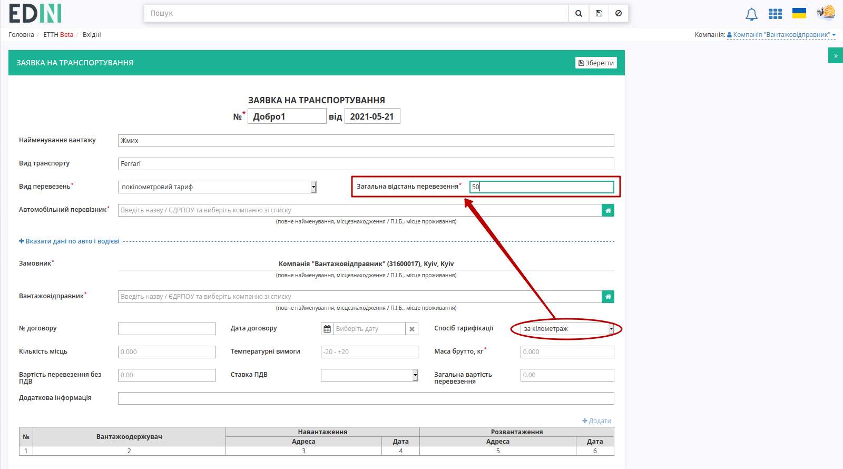Click the save search floppy icon
This screenshot has height=469, width=843.
tap(599, 14)
